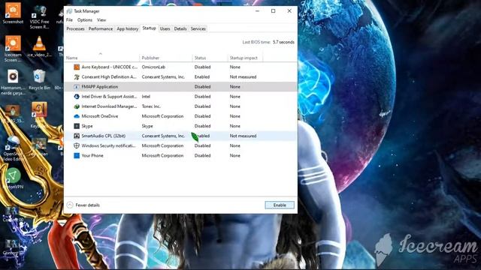Sort by the Publisher column header
481x270 pixels.
(165, 58)
